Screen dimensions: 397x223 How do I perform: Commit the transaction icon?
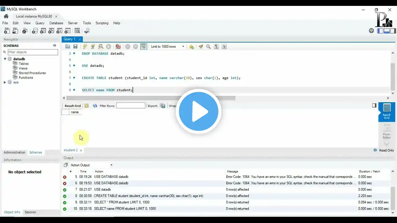[127, 46]
